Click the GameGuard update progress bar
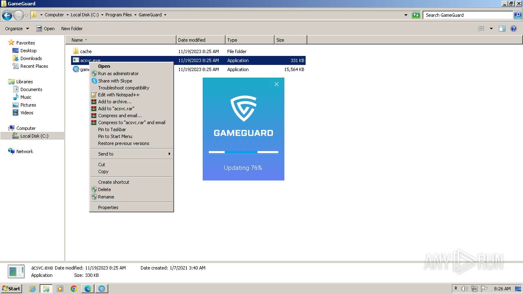The image size is (523, 294). (244, 152)
